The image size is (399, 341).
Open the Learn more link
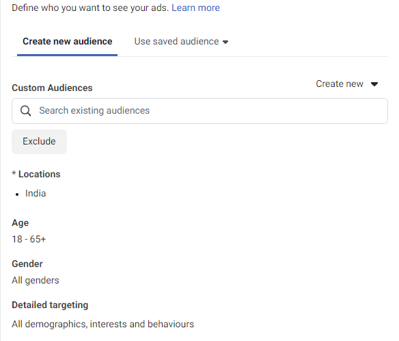pos(195,8)
